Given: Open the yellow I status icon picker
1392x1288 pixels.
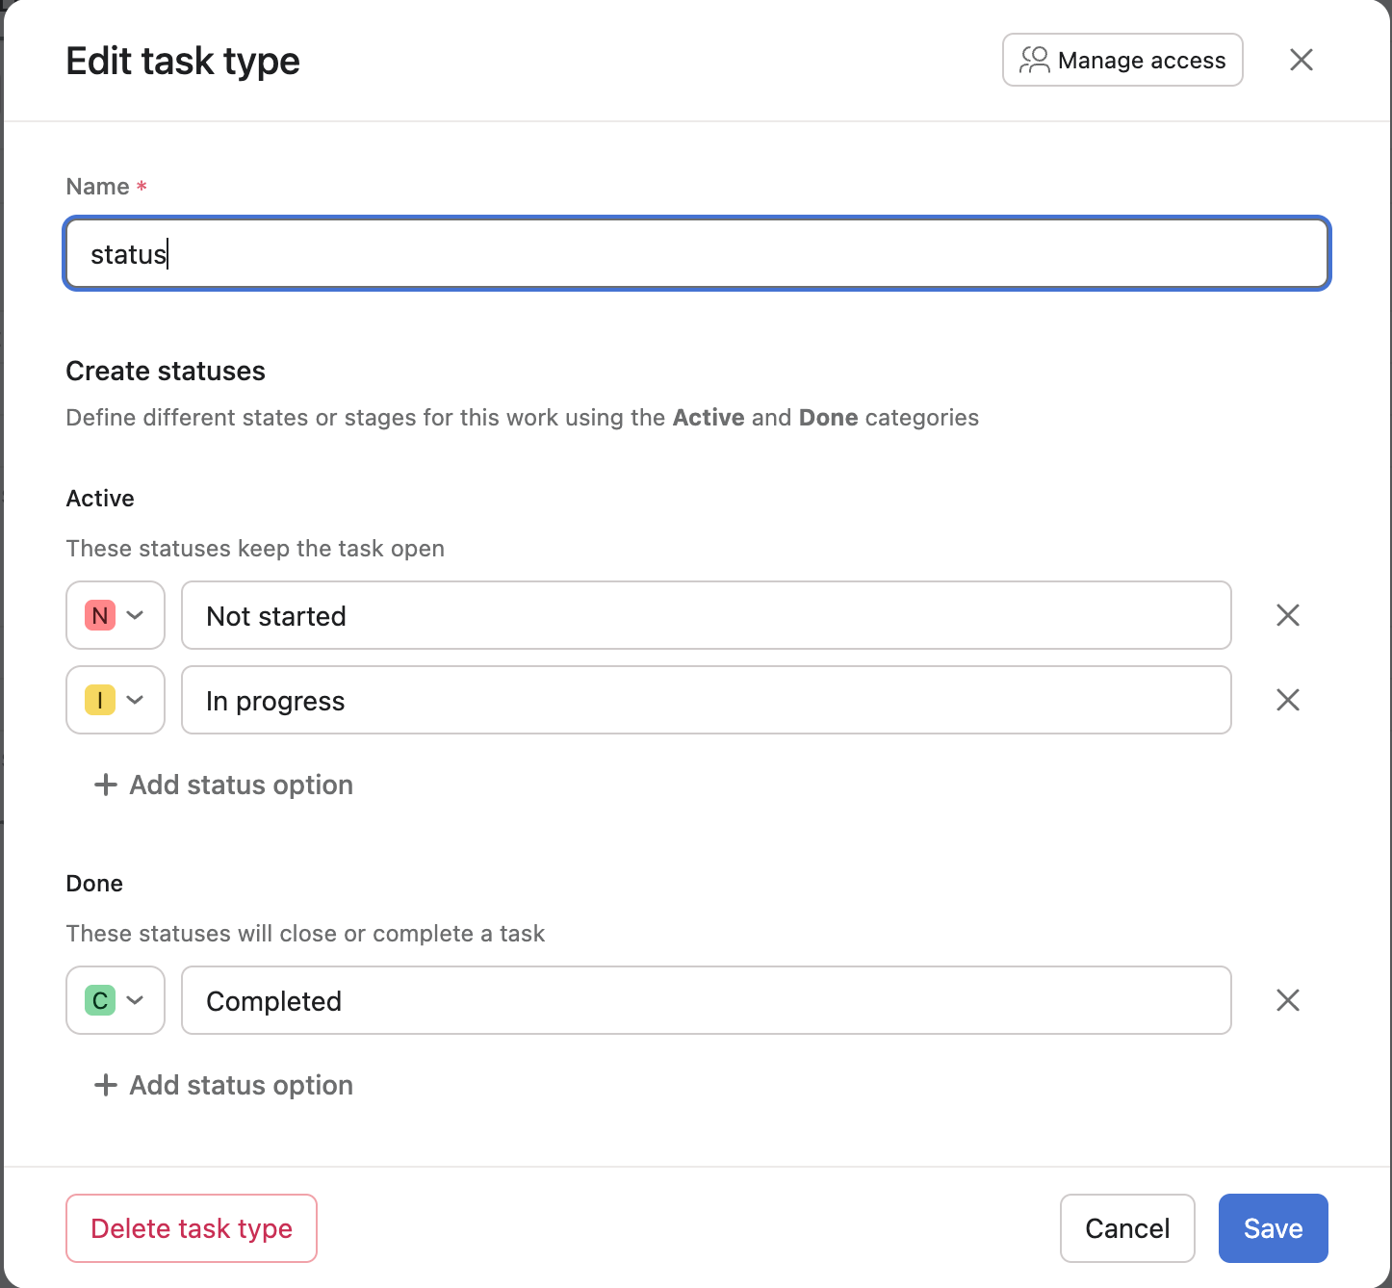Looking at the screenshot, I should [100, 700].
